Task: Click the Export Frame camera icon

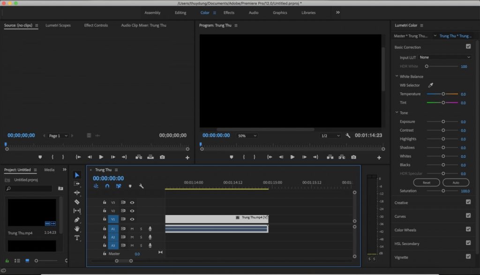Action: [354, 157]
